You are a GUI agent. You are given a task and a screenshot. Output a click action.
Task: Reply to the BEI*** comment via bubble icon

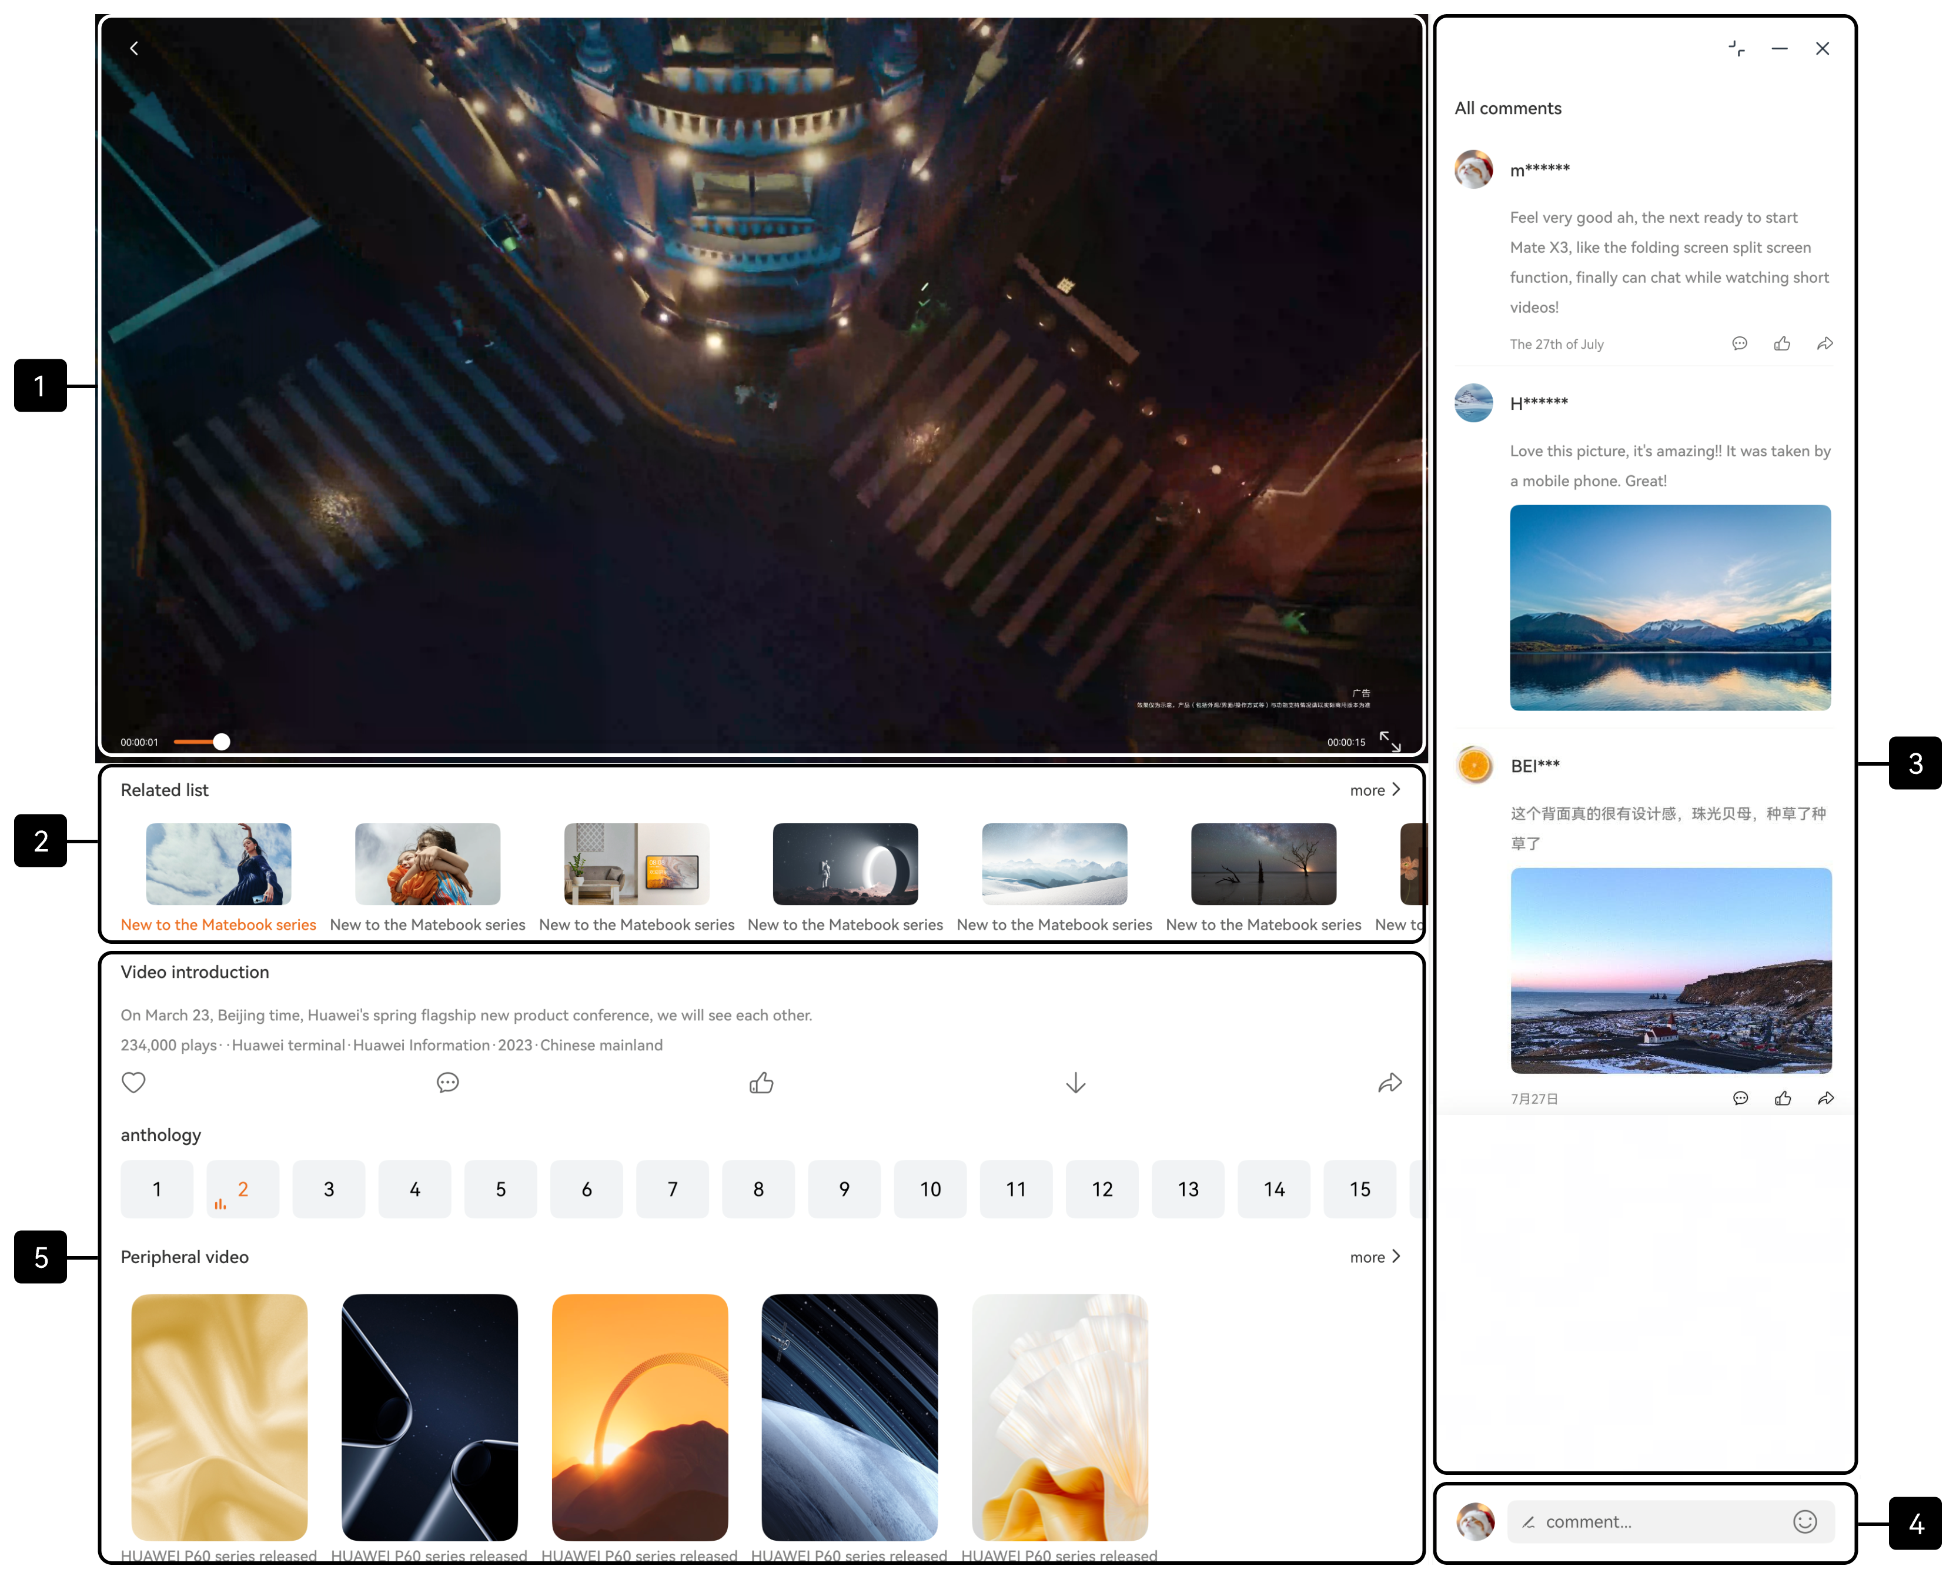pyautogui.click(x=1740, y=1098)
